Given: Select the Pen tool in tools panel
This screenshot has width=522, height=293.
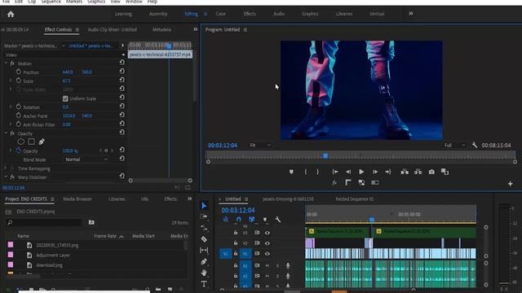Looking at the screenshot, I should click(x=204, y=261).
